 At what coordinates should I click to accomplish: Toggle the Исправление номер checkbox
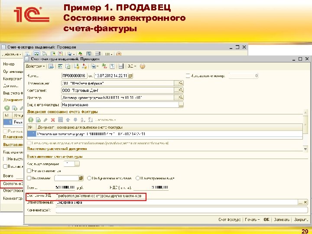188,76
